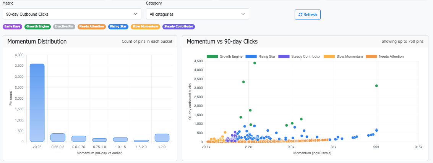Click the 0.25-0.5 momentum bar
Image resolution: width=433 pixels, height=163 pixels.
click(58, 137)
